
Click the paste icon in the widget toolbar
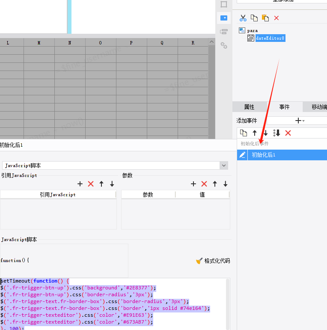(265, 18)
